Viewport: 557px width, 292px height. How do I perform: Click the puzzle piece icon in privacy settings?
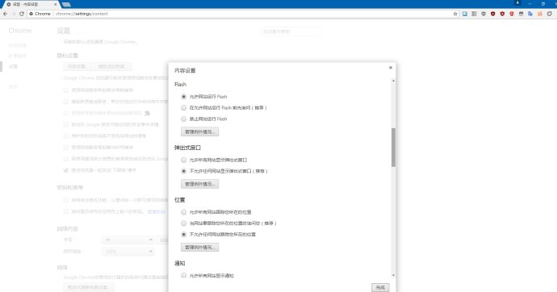(x=147, y=113)
